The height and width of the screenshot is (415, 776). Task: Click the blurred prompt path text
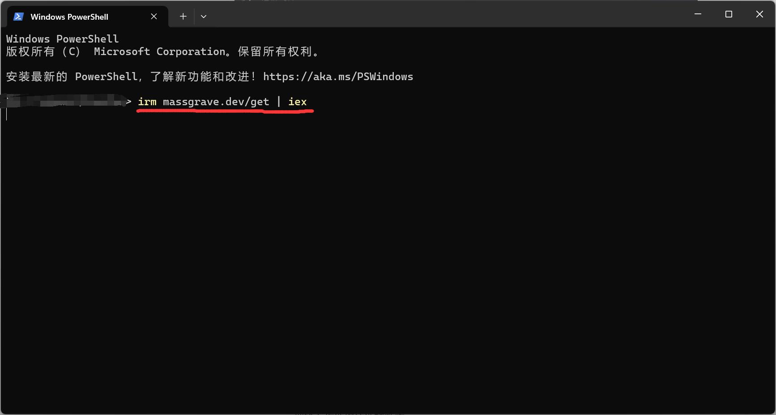63,101
